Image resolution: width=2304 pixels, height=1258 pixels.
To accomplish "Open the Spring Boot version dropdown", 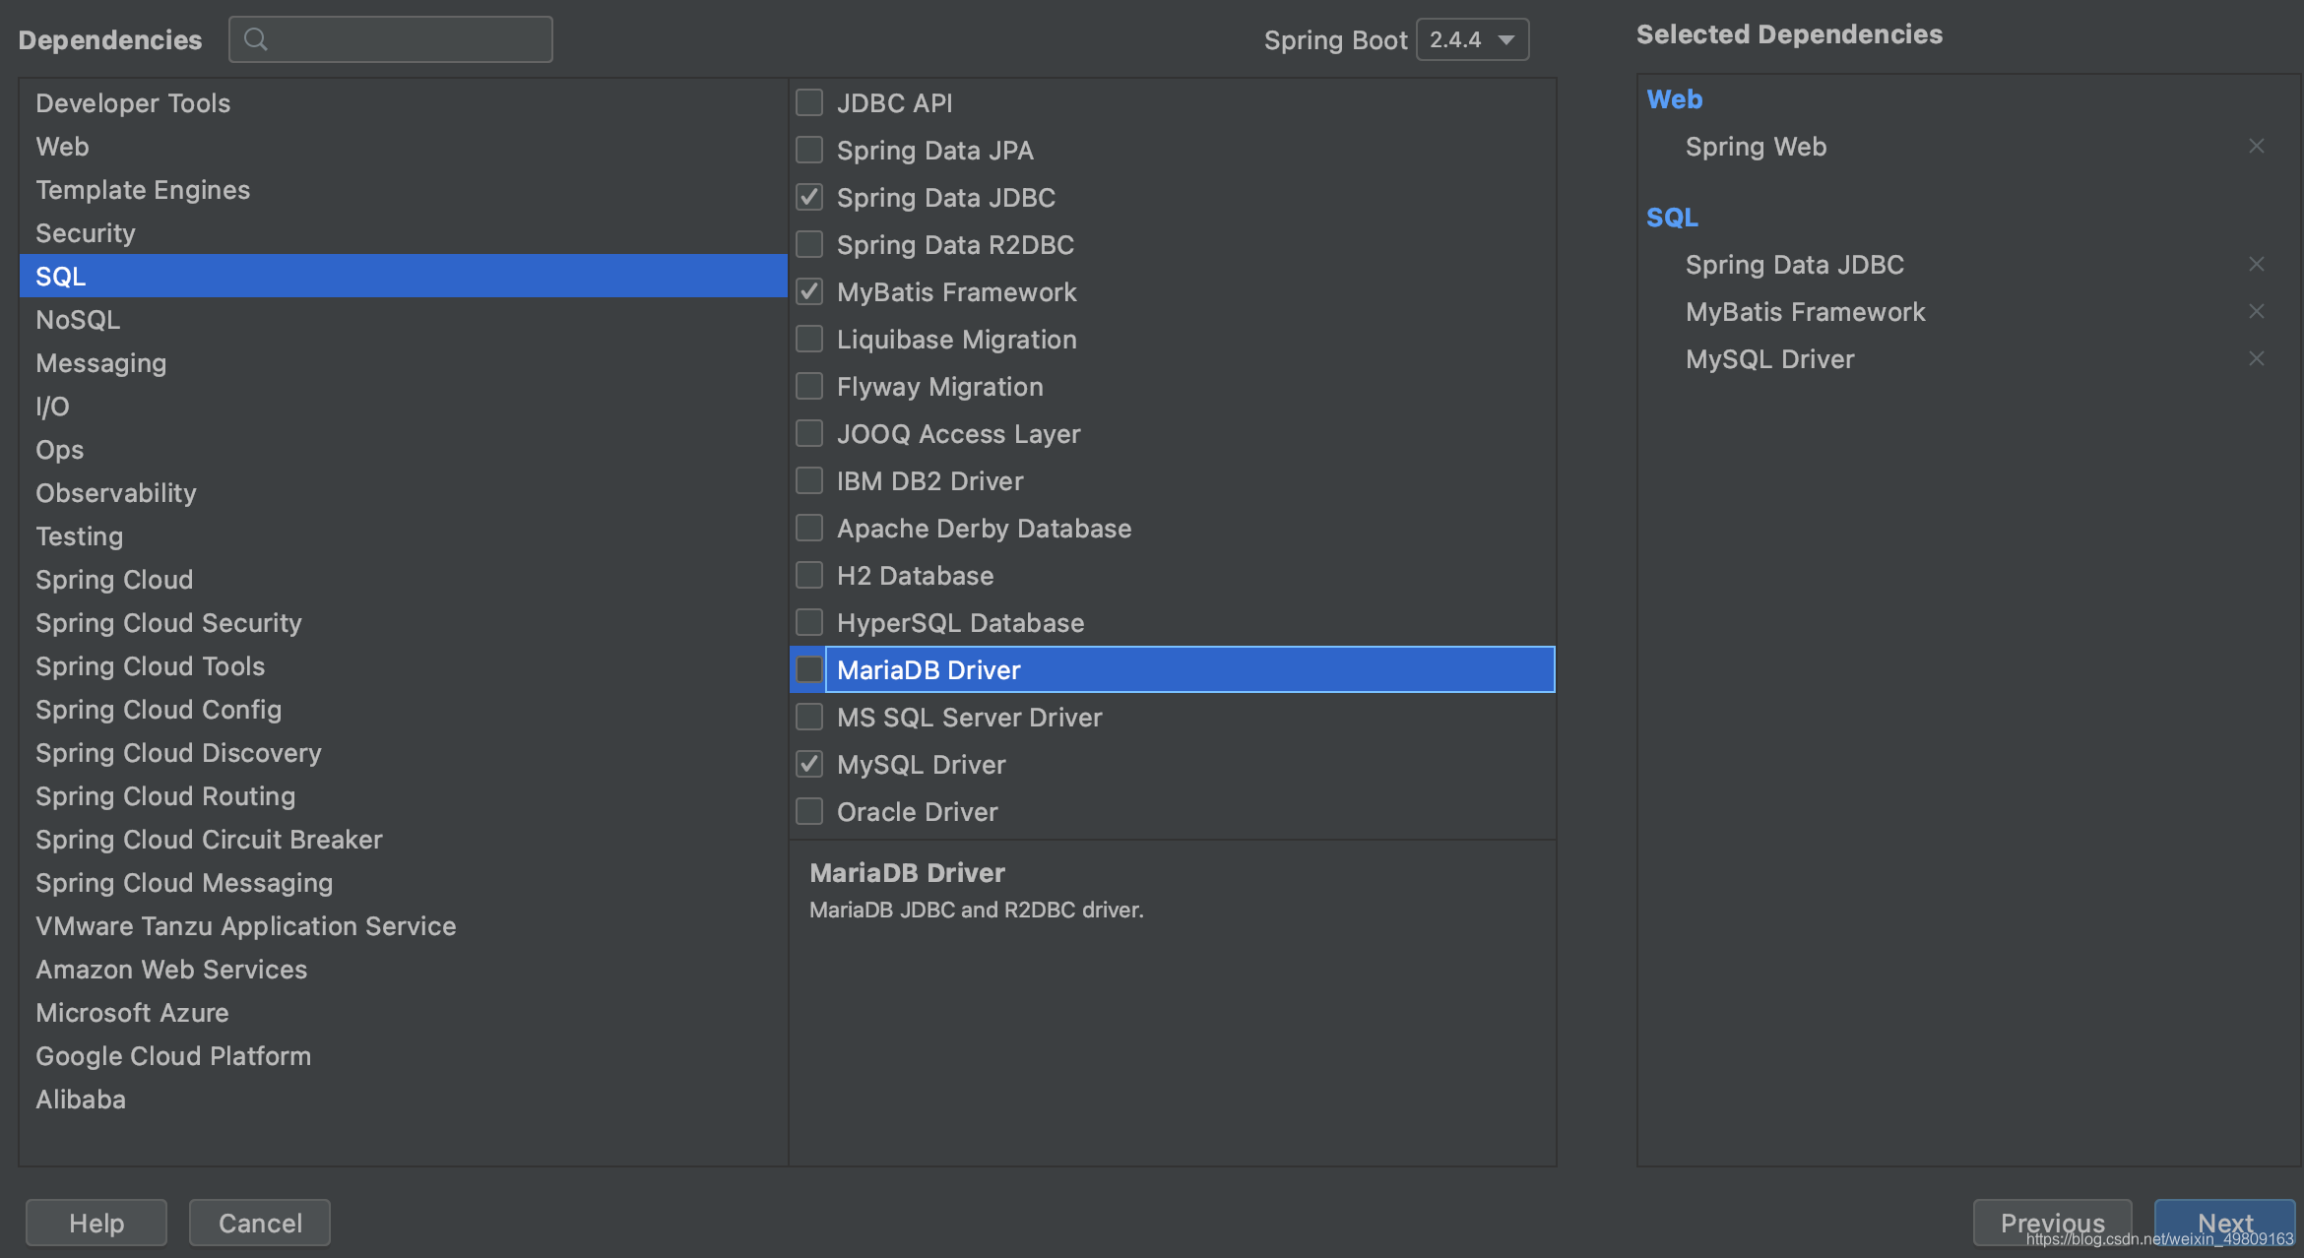I will click(x=1472, y=39).
